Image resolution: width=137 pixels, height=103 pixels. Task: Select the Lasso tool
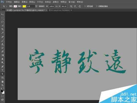click(2, 22)
